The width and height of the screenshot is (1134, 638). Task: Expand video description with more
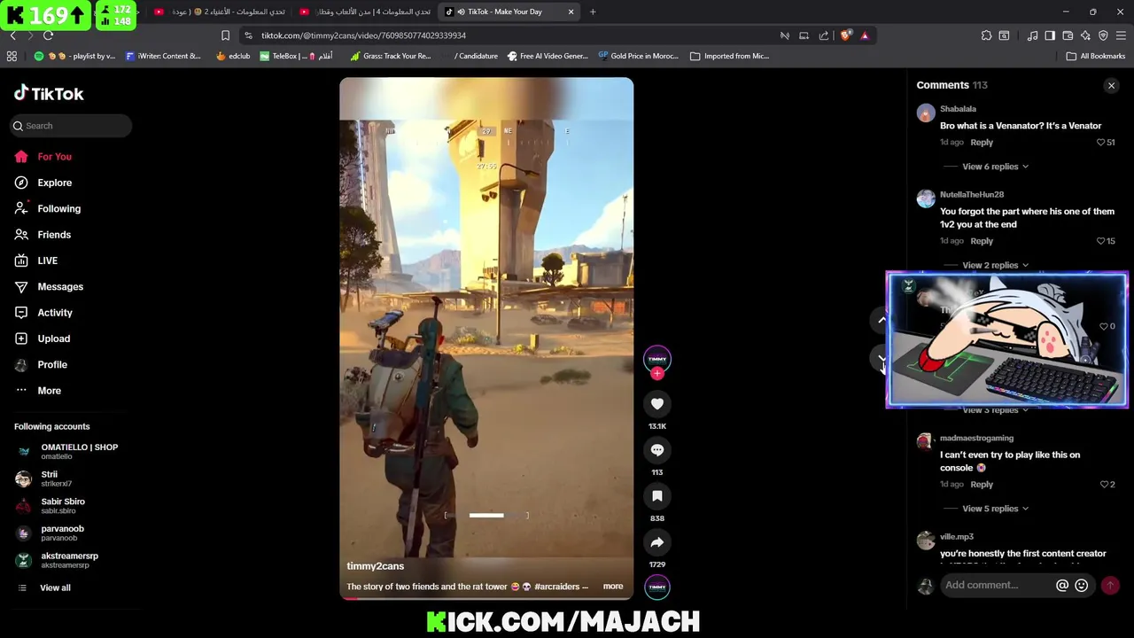(x=613, y=587)
